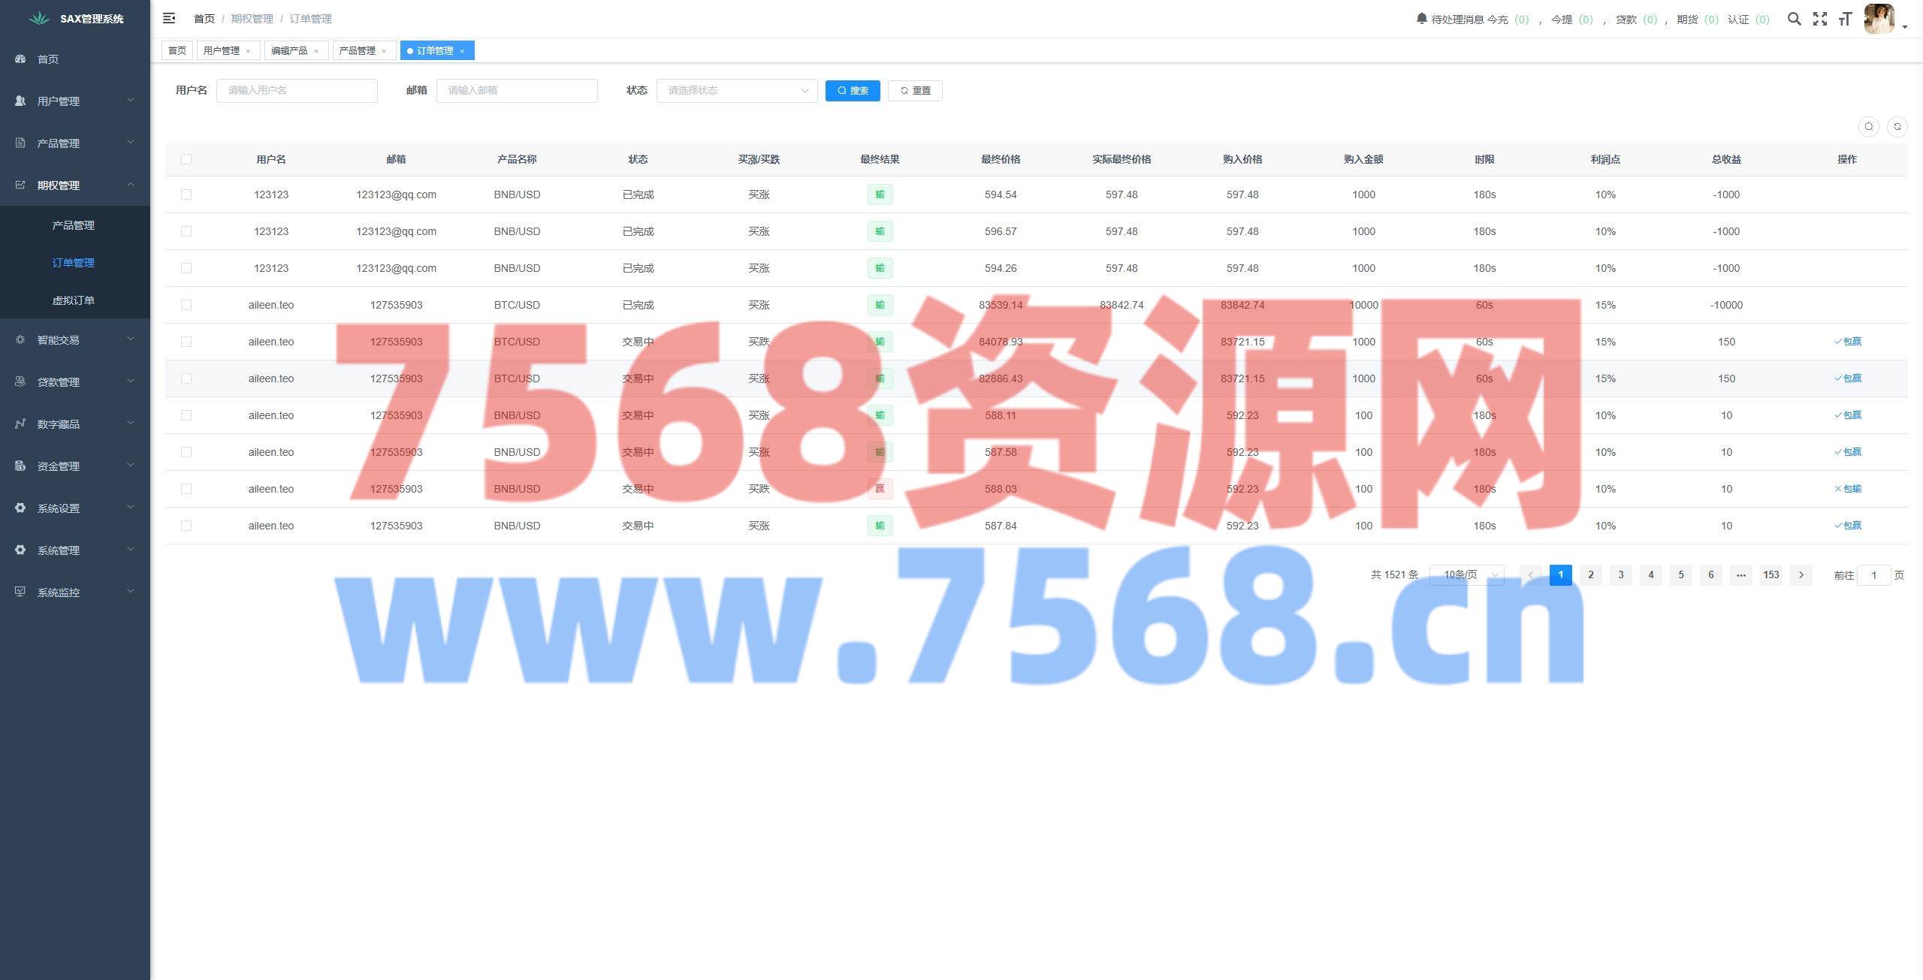Screen dimensions: 1923x980
Task: Open the font size tool icon
Action: (x=1845, y=19)
